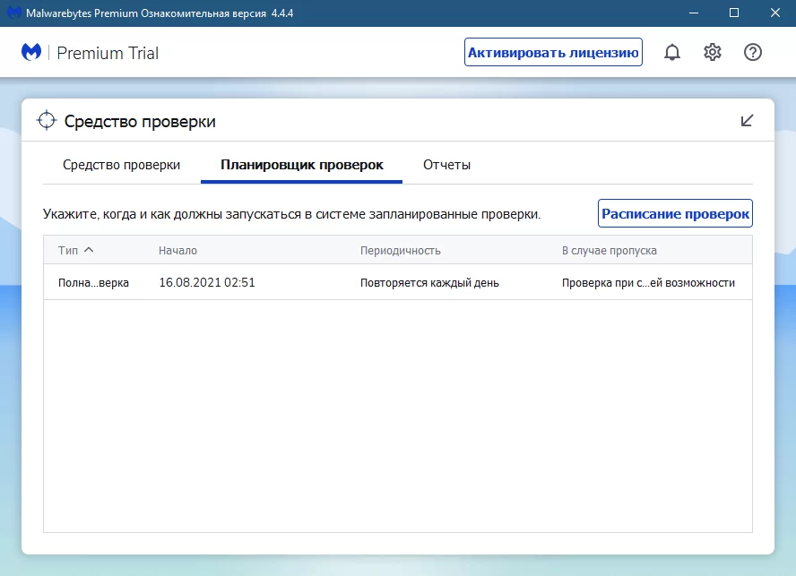Open the notifications bell
This screenshot has width=796, height=576.
pos(672,52)
